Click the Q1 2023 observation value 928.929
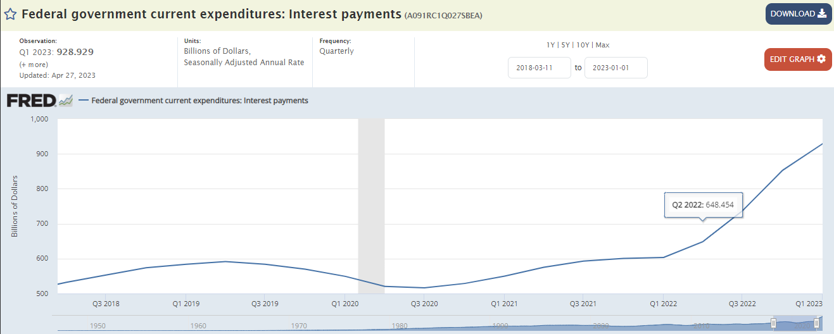 pyautogui.click(x=75, y=52)
